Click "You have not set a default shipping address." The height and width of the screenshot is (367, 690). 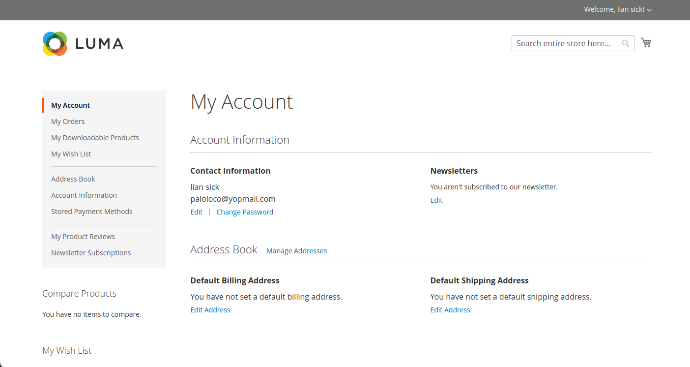[511, 297]
